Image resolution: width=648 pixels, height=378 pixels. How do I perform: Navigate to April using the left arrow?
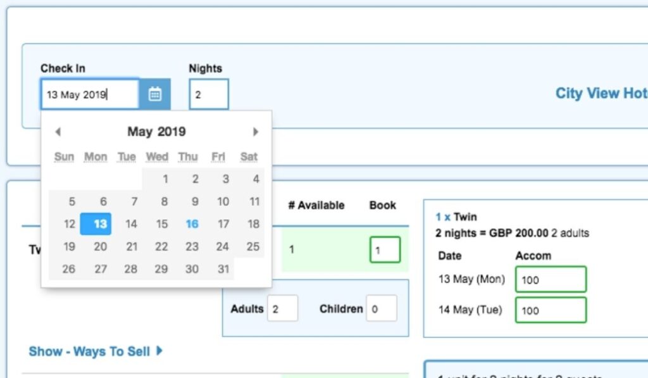(x=58, y=132)
